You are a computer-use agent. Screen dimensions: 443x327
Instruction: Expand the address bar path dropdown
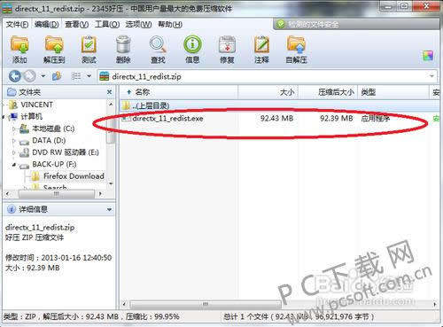point(431,76)
